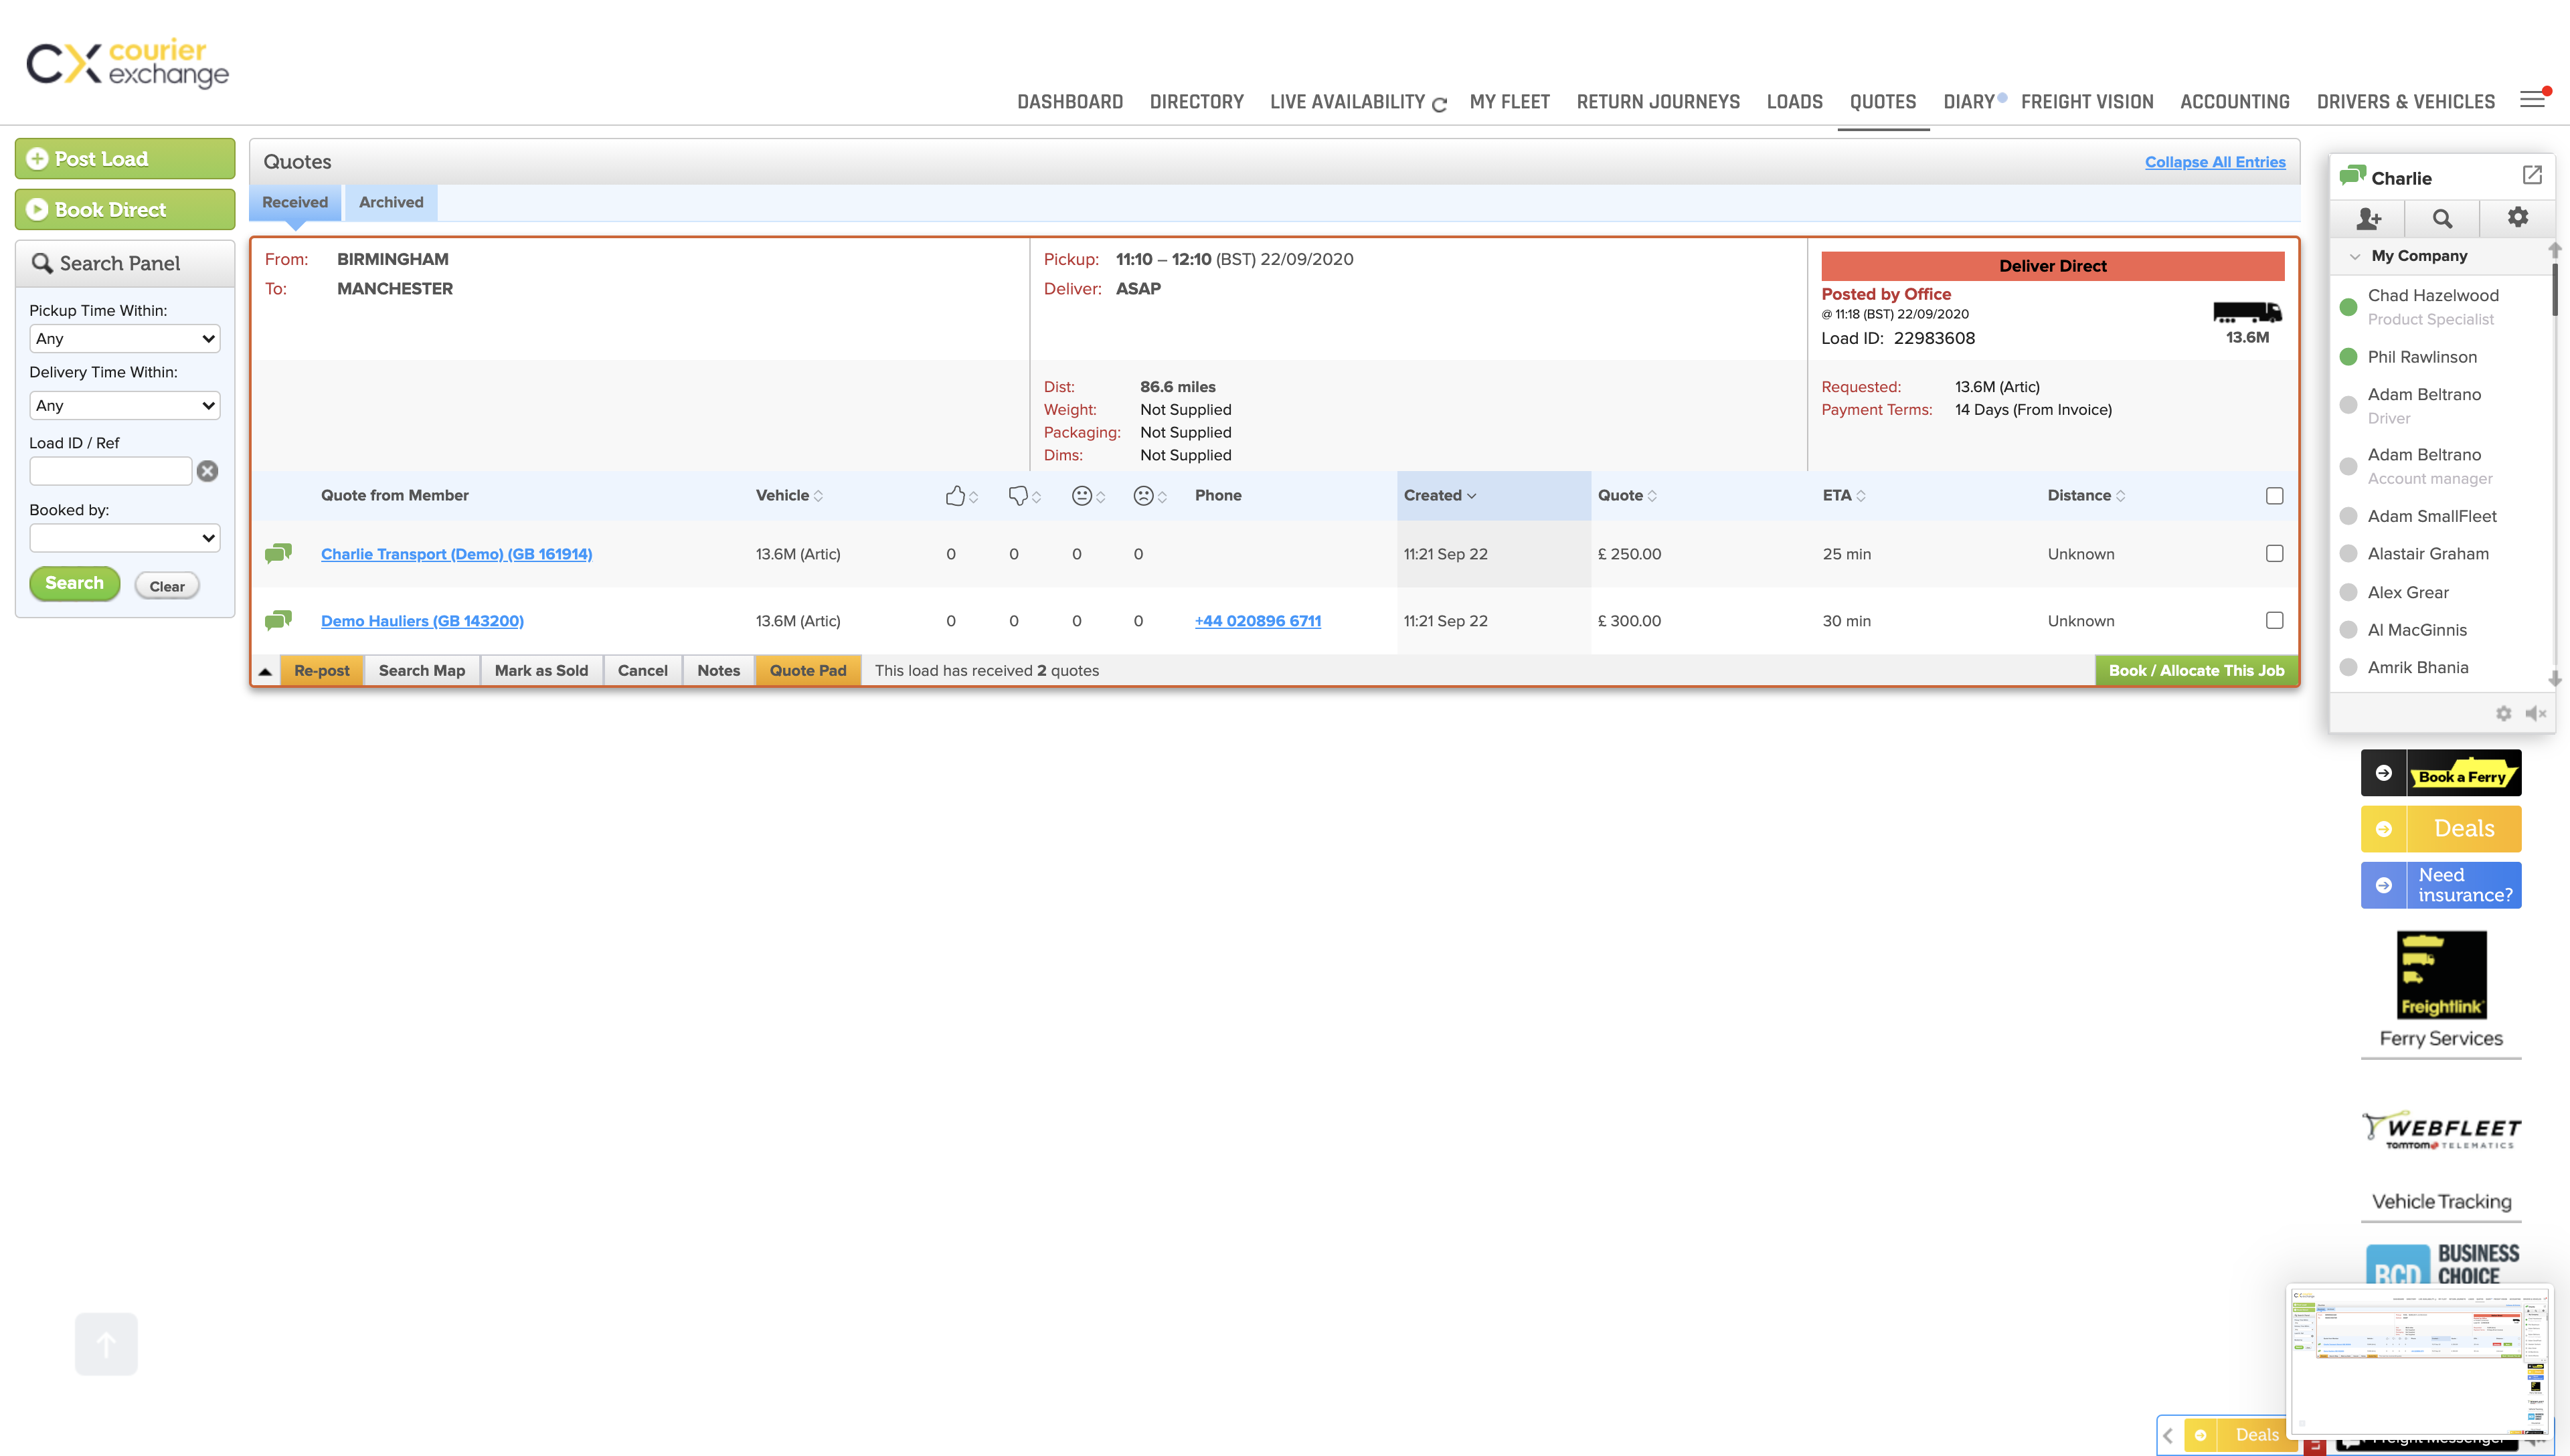Click the Load ID / Ref input field
Image resolution: width=2570 pixels, height=1456 pixels.
pyautogui.click(x=110, y=471)
